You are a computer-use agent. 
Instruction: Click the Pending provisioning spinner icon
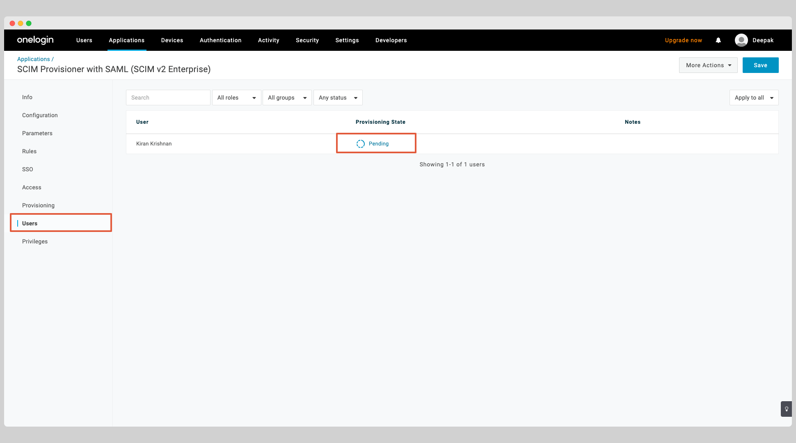coord(360,144)
